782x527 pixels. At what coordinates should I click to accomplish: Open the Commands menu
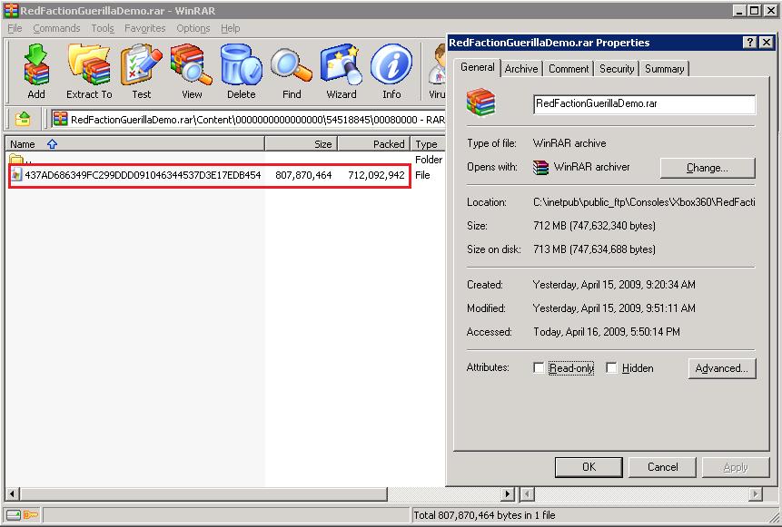56,28
